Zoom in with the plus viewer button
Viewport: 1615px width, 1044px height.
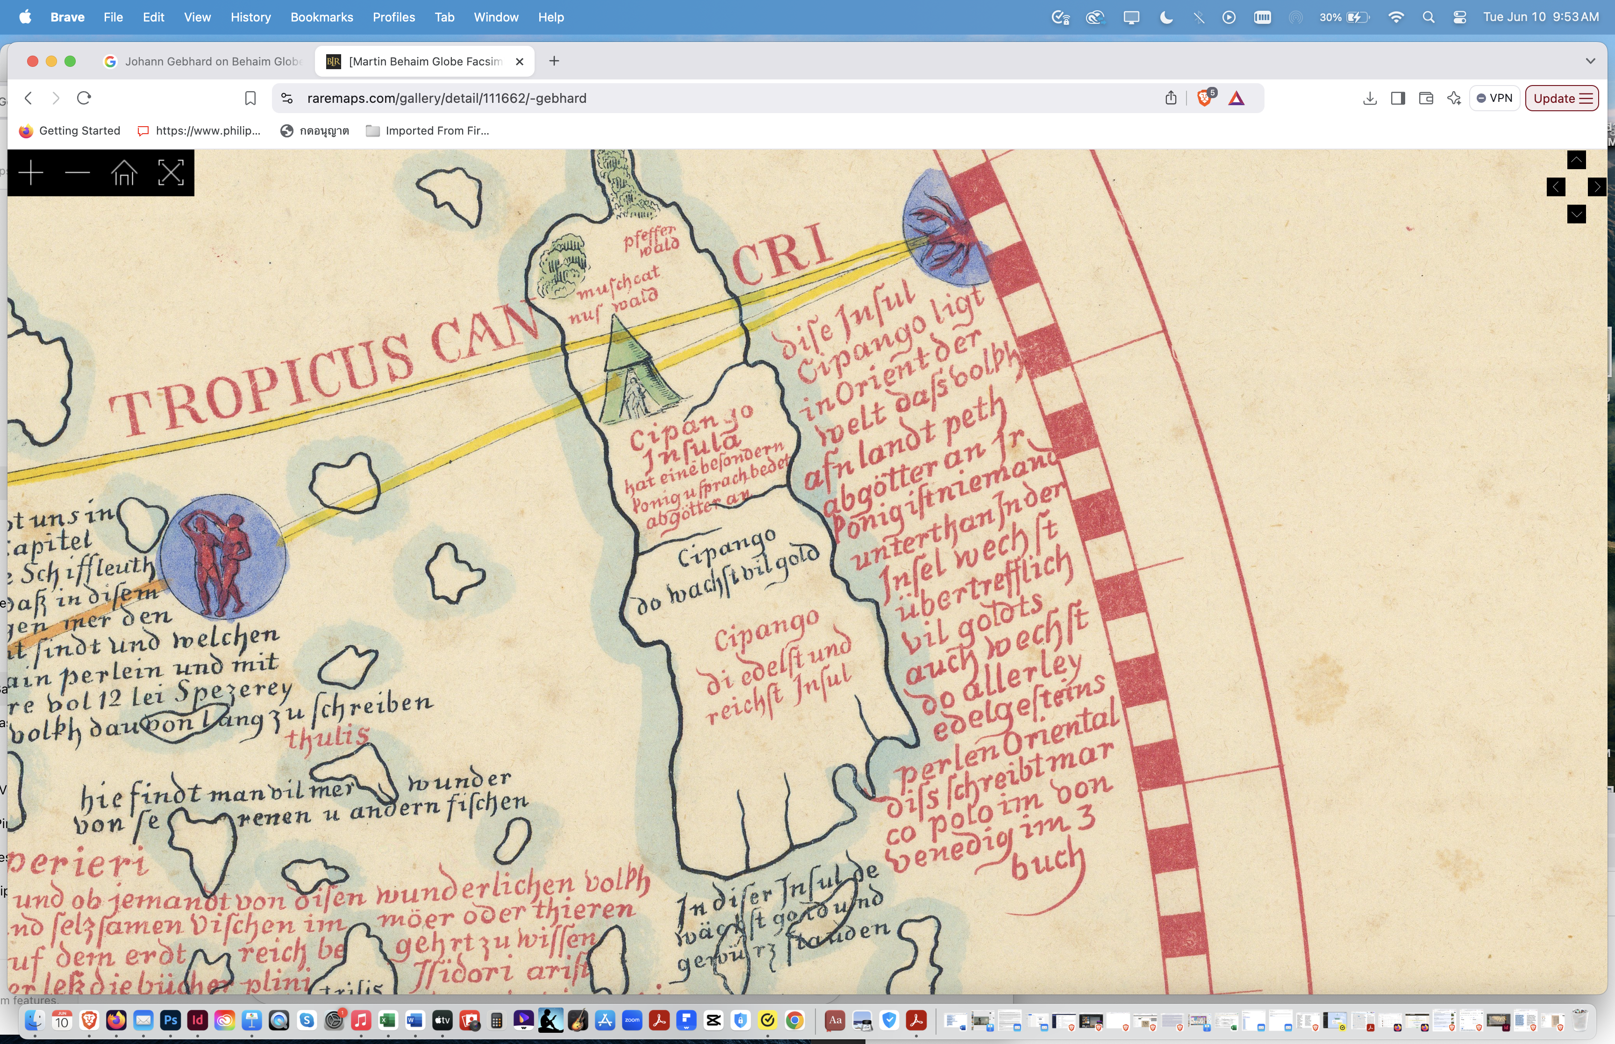30,173
